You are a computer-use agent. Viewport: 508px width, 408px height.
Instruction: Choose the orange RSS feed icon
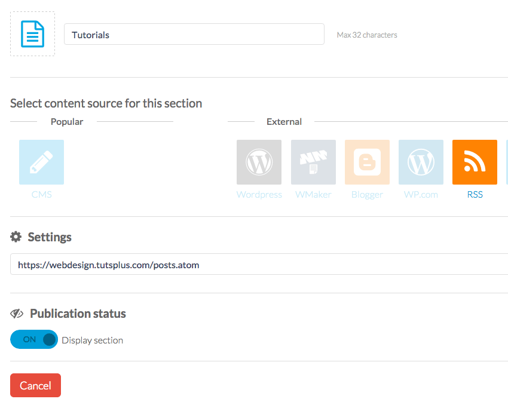[475, 162]
